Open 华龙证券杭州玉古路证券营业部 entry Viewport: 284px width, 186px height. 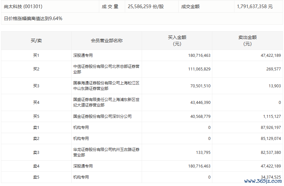pyautogui.click(x=106, y=152)
